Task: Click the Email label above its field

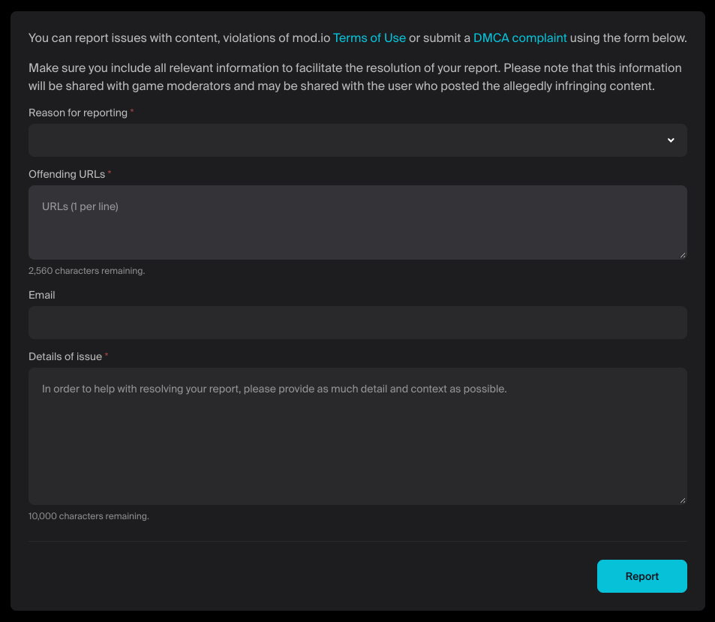Action: 41,294
